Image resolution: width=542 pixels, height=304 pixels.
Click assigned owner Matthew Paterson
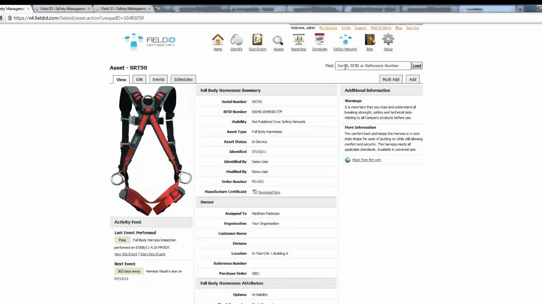tap(265, 214)
